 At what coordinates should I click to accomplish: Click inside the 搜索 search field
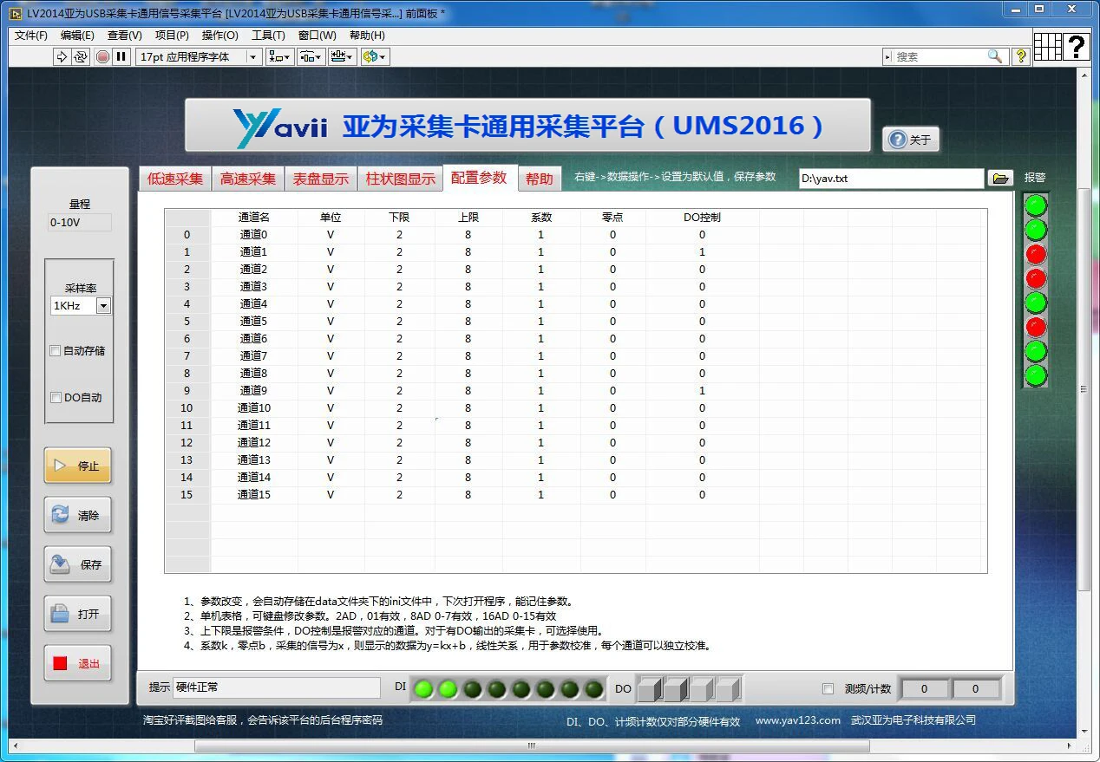click(940, 56)
